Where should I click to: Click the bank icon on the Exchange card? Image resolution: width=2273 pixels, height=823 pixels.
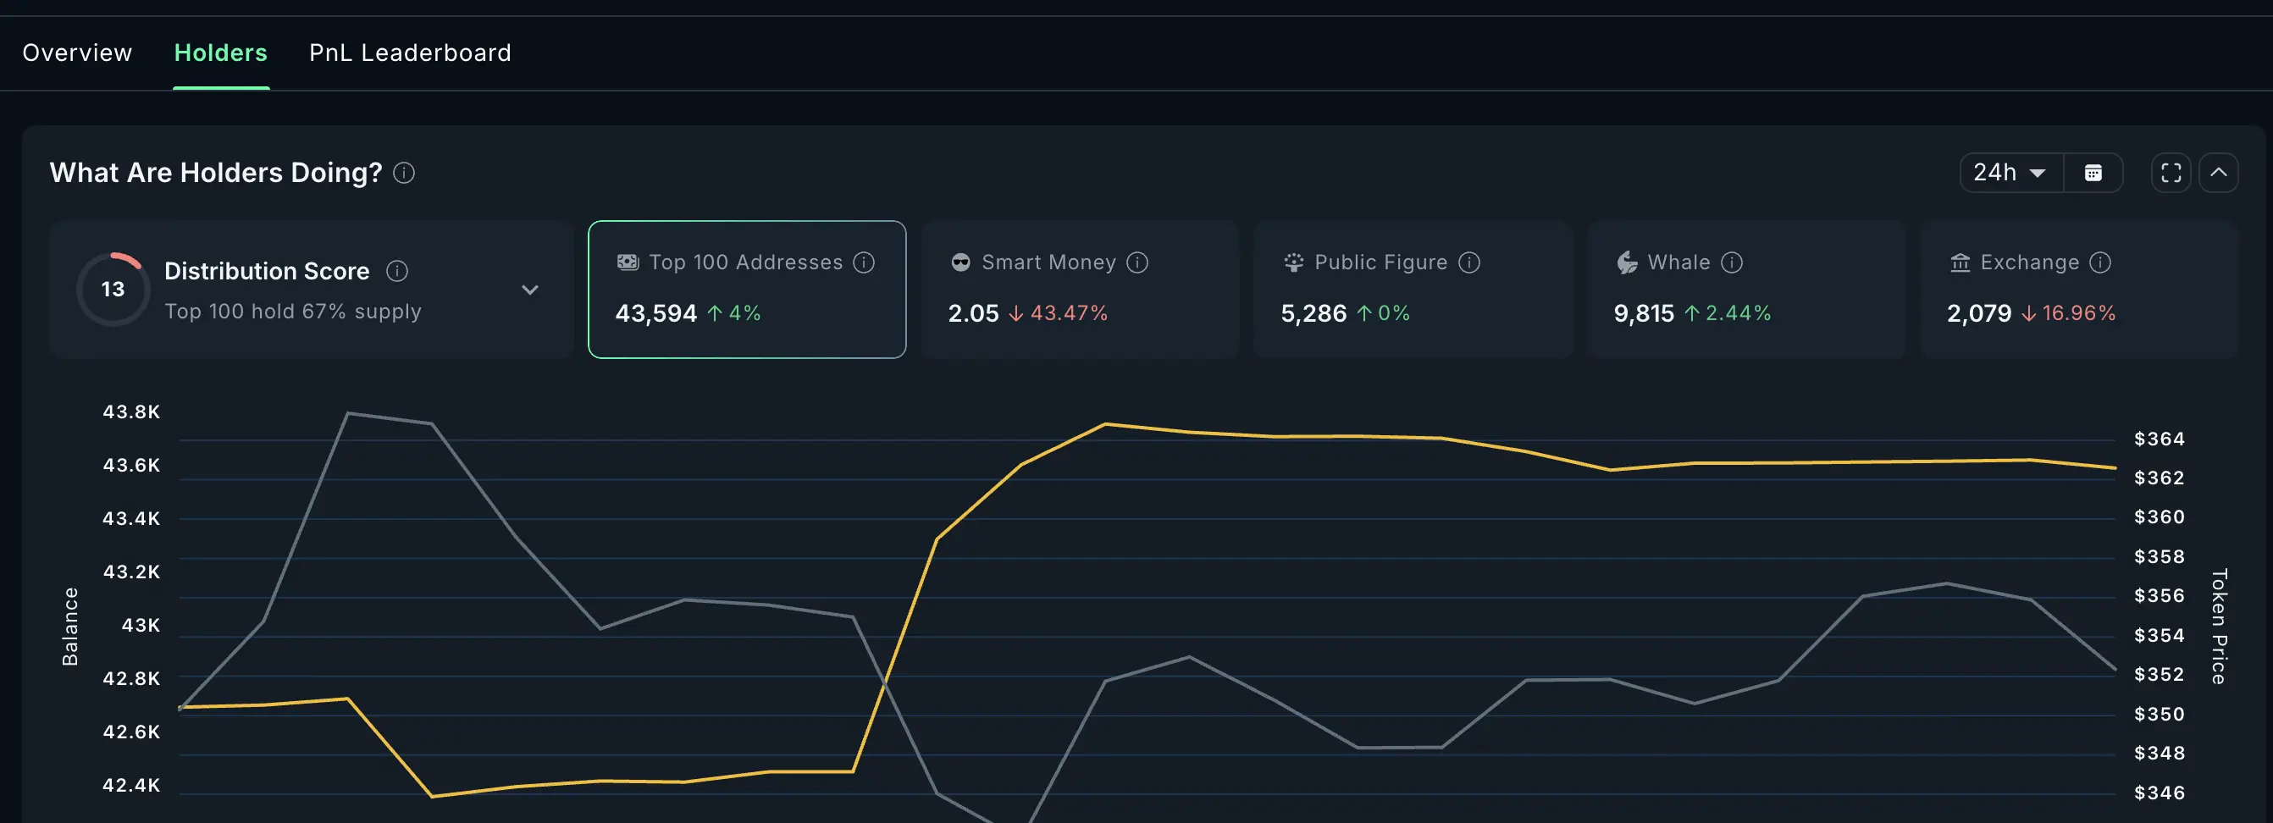pyautogui.click(x=1959, y=262)
